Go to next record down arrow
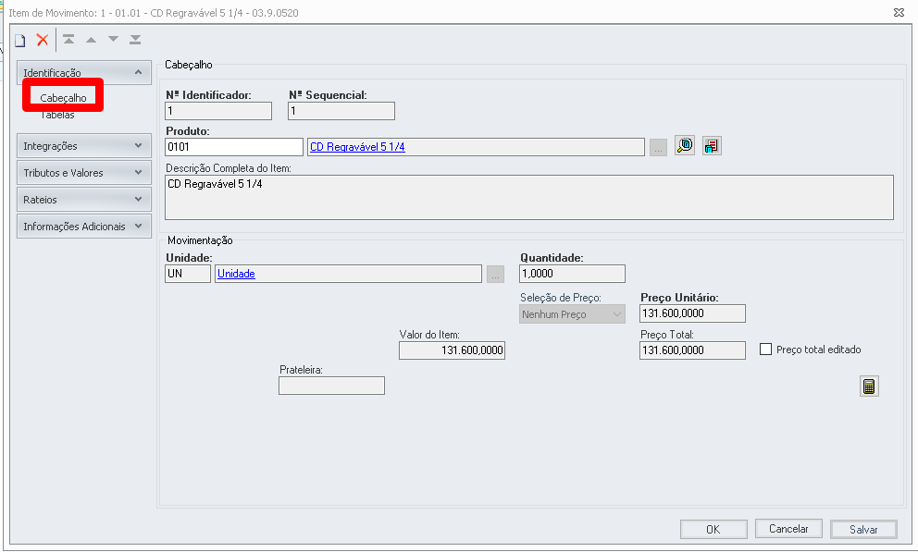Screen dimensions: 918x552 (x=113, y=39)
